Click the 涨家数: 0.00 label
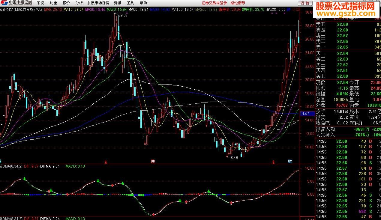The image size is (381, 220). 276,10
